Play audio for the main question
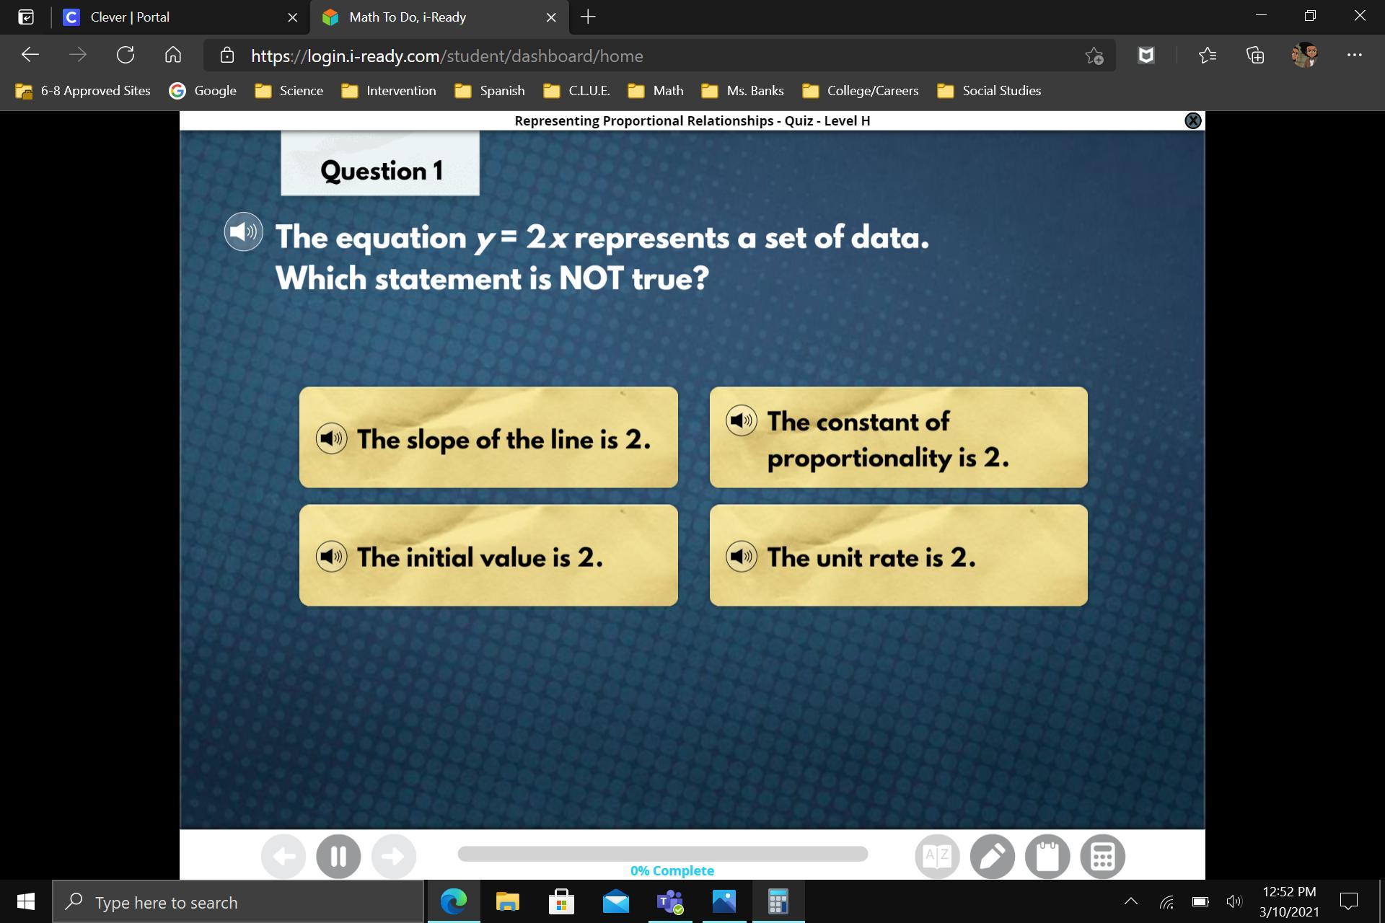1385x923 pixels. click(x=243, y=232)
